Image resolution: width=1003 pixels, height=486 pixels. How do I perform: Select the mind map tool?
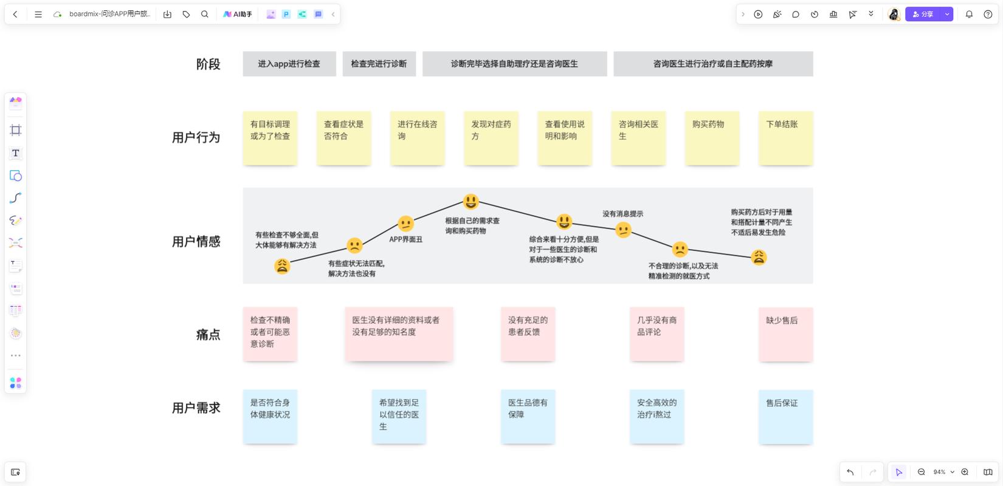[x=16, y=243]
